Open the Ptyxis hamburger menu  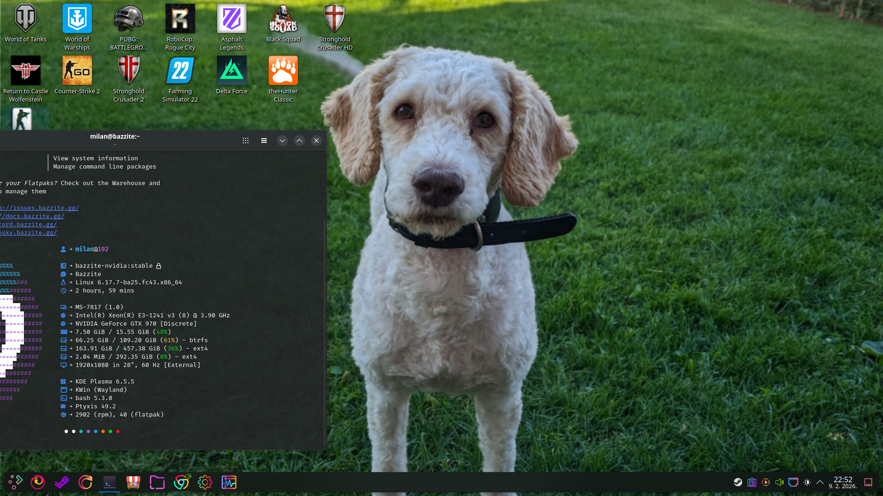coord(264,141)
